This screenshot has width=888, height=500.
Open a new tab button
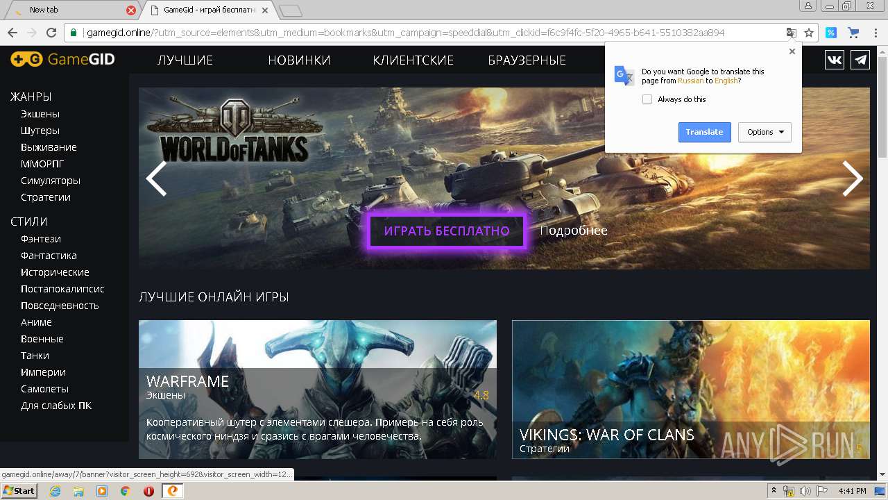(x=290, y=10)
